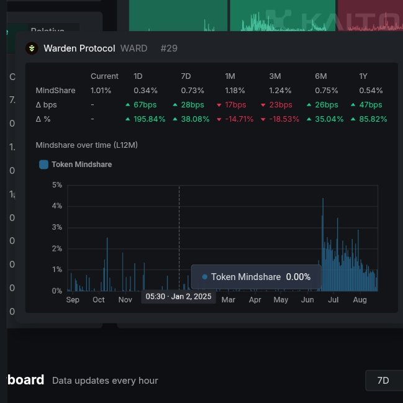This screenshot has height=403, width=403.
Task: Click the 6M mindshare value 0.75%
Action: click(x=327, y=91)
